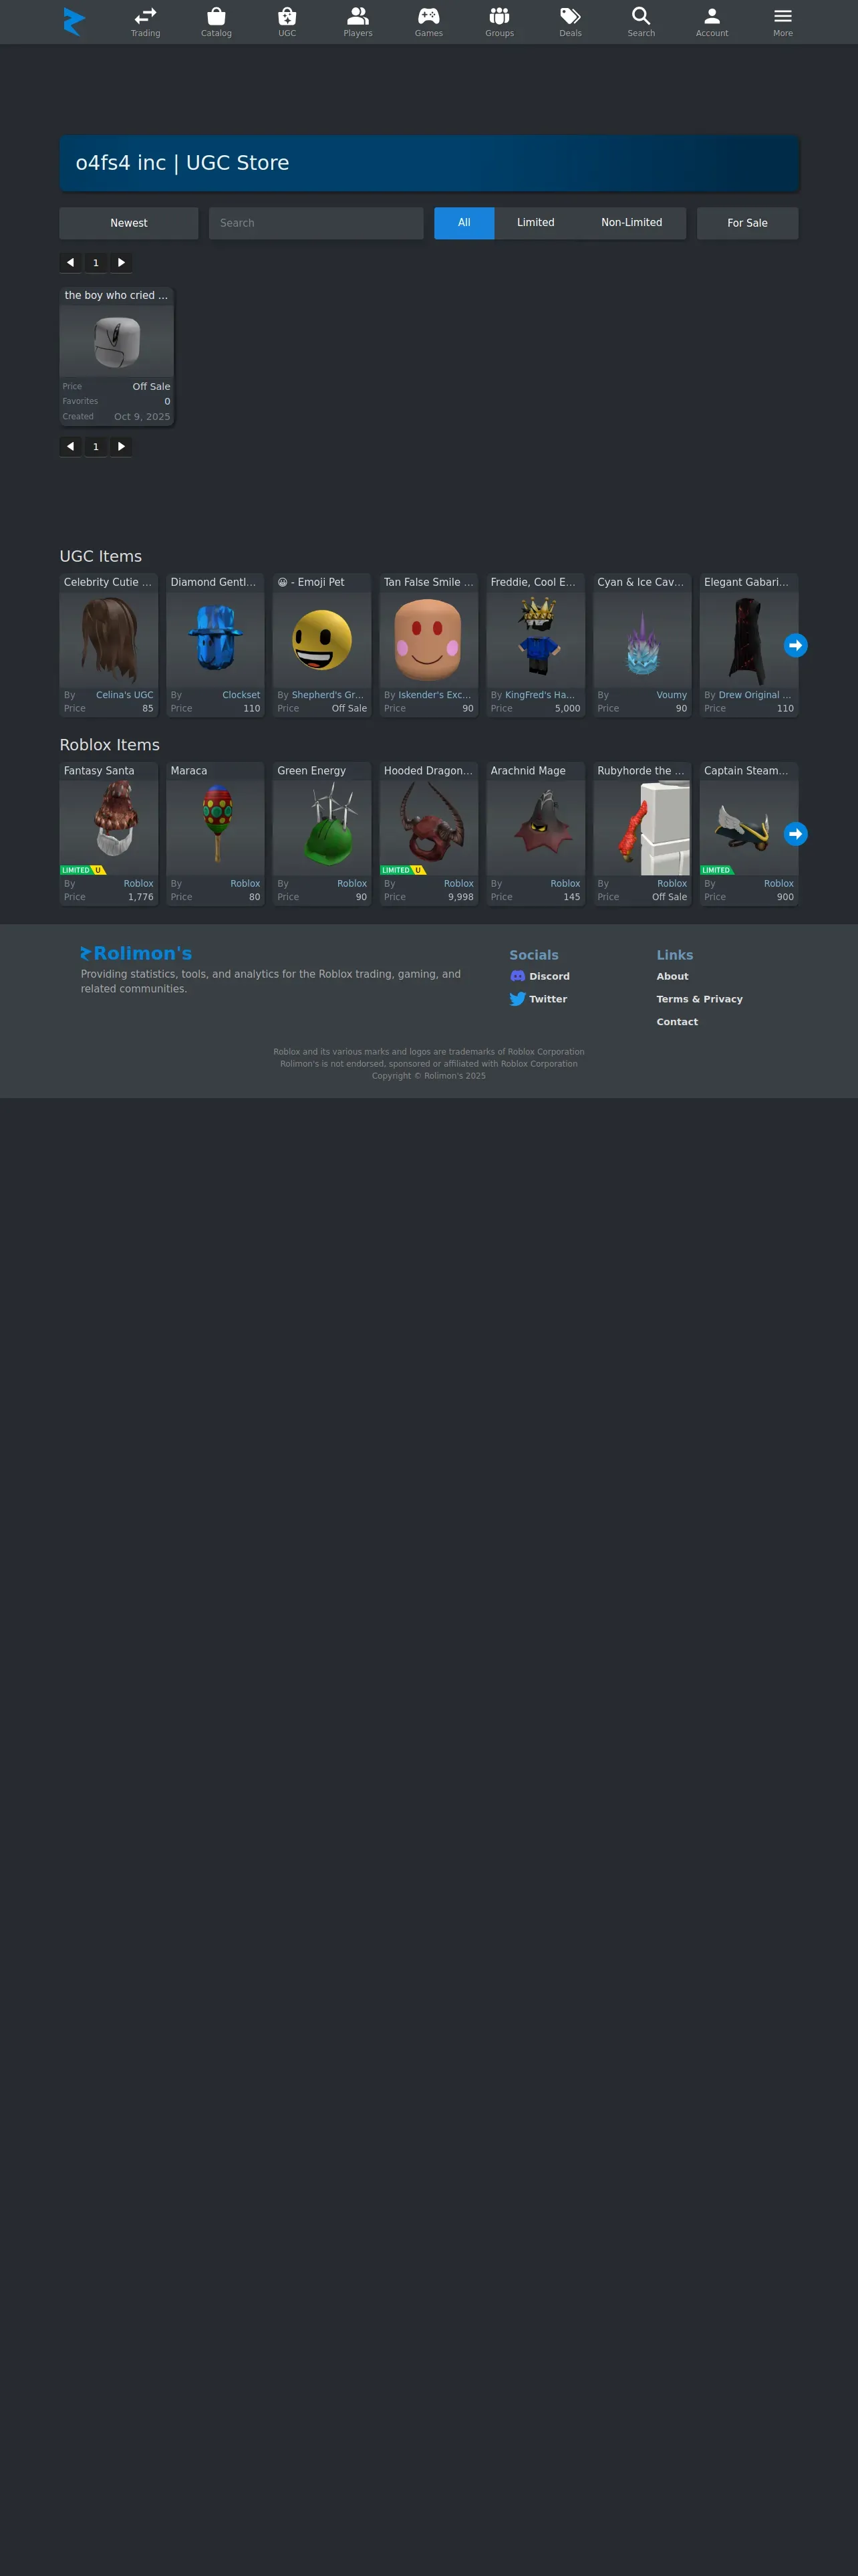858x2576 pixels.
Task: Open the Newest sort dropdown
Action: click(129, 223)
